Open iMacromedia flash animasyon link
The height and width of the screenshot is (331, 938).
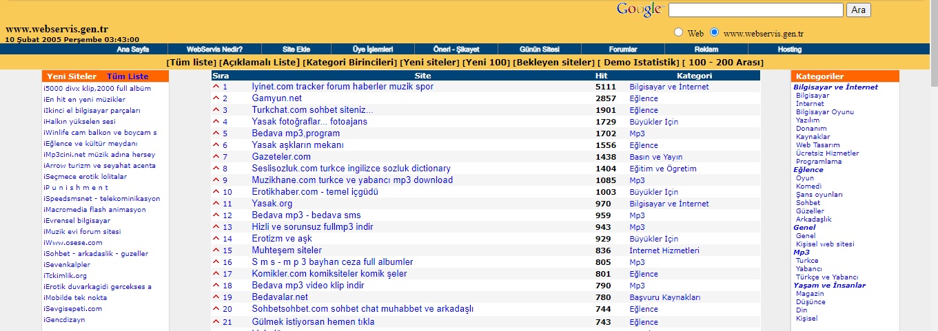coord(94,210)
